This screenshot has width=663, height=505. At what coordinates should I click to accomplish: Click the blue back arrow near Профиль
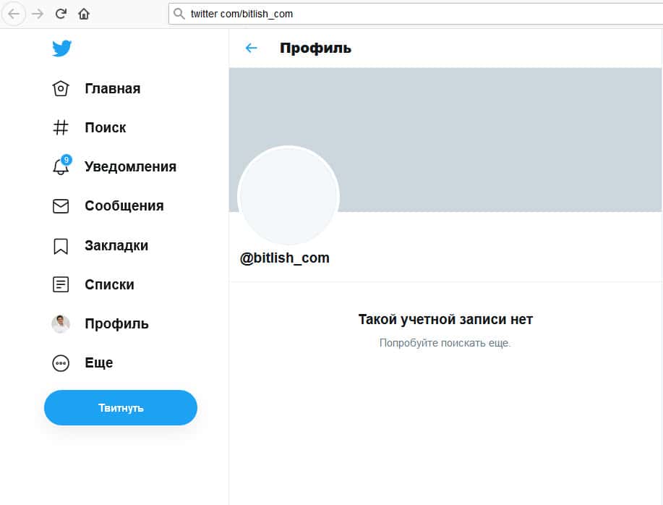(x=251, y=48)
